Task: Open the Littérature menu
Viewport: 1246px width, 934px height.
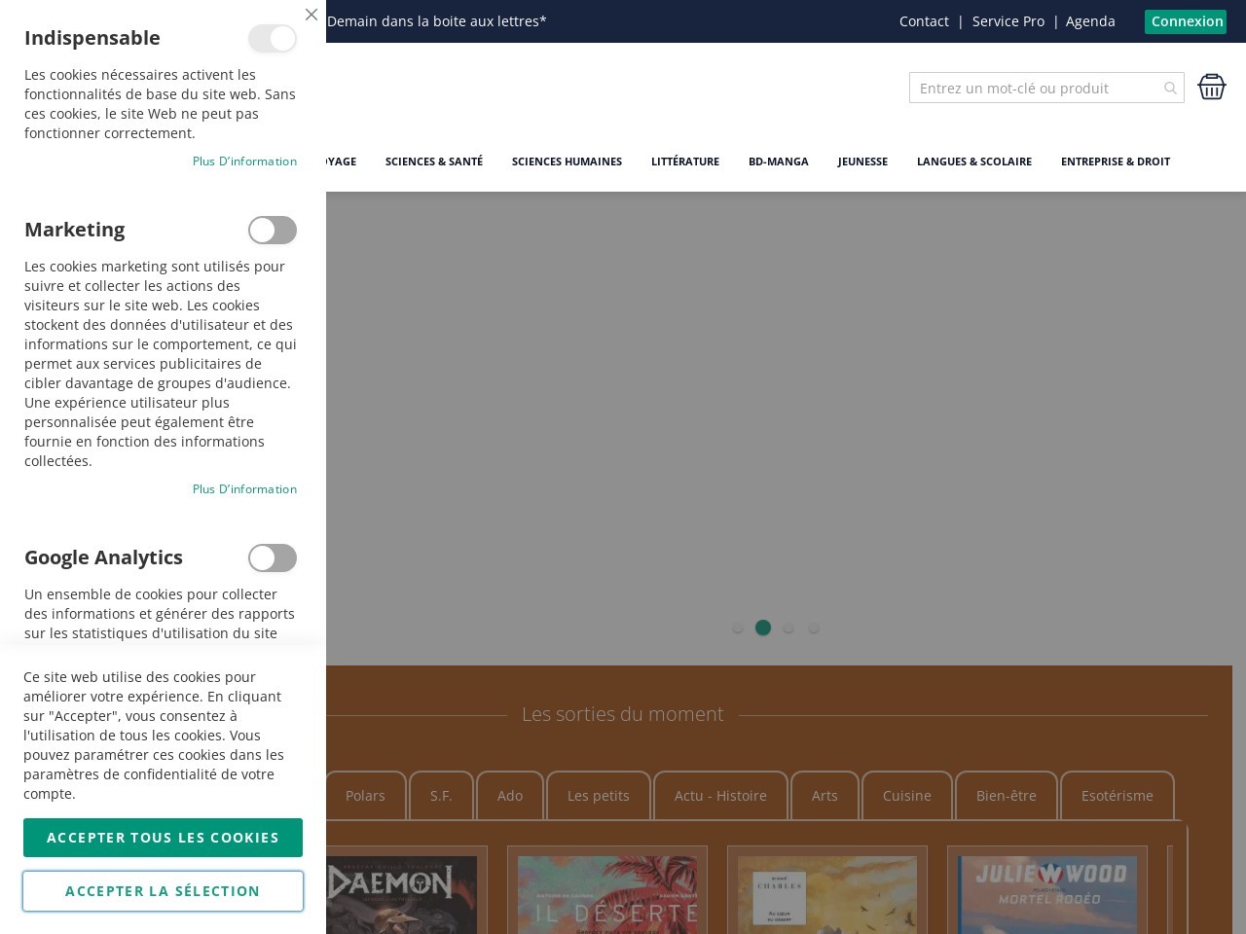Action: click(685, 162)
